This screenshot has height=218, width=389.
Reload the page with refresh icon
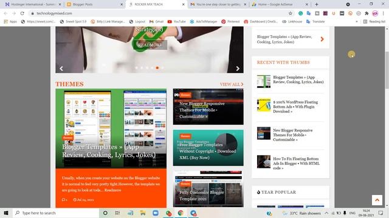point(22,13)
